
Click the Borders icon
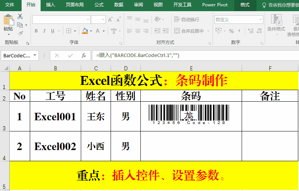[x=69, y=31]
